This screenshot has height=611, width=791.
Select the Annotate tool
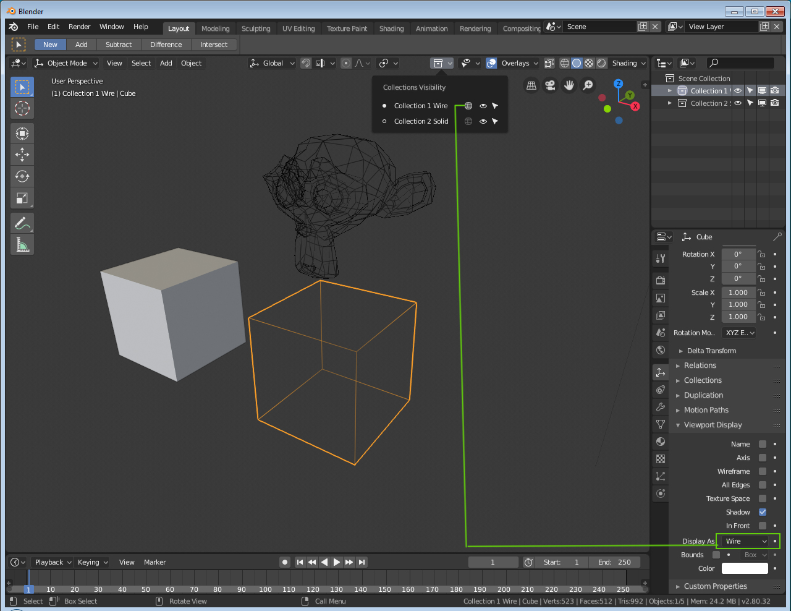pyautogui.click(x=22, y=223)
